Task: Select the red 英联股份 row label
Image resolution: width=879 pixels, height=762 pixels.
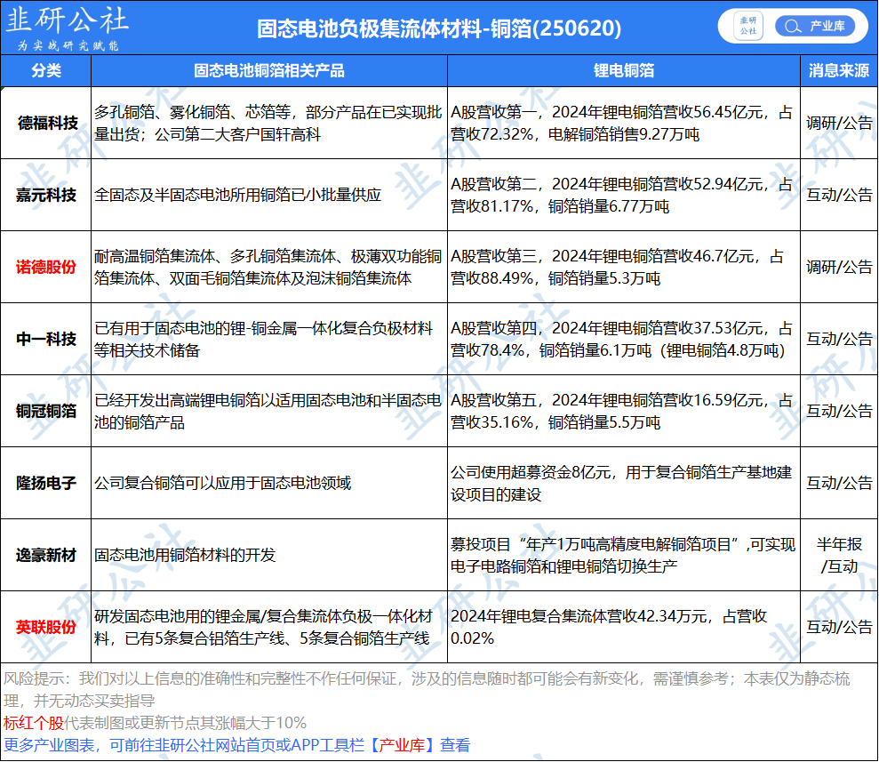Action: 46,627
